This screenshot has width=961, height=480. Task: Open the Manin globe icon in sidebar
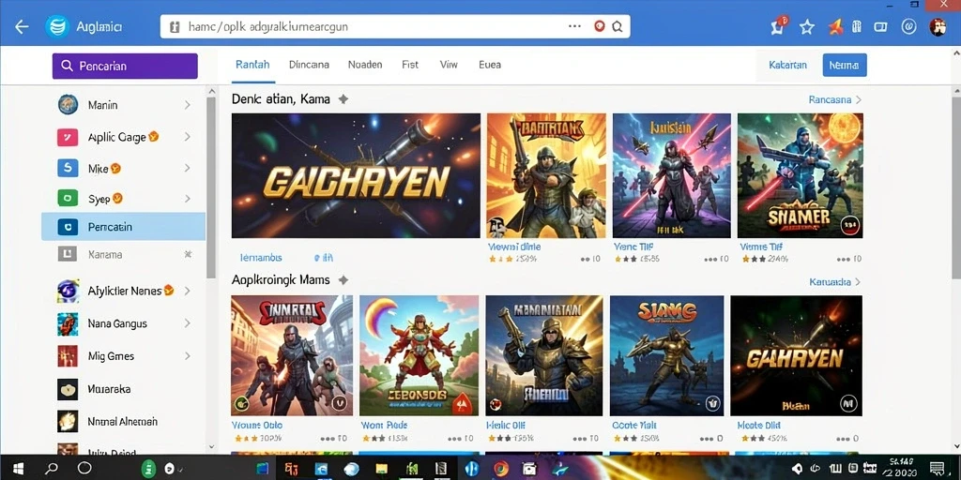68,105
